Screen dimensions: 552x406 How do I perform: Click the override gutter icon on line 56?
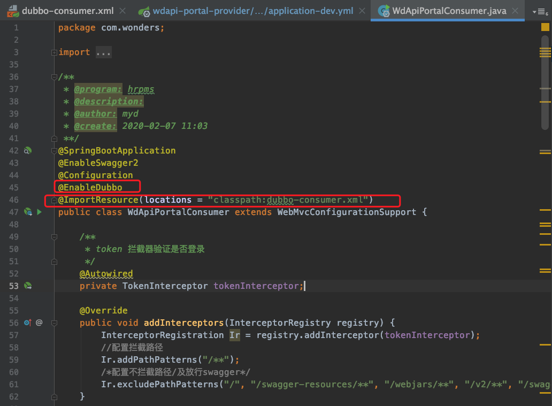[x=28, y=323]
